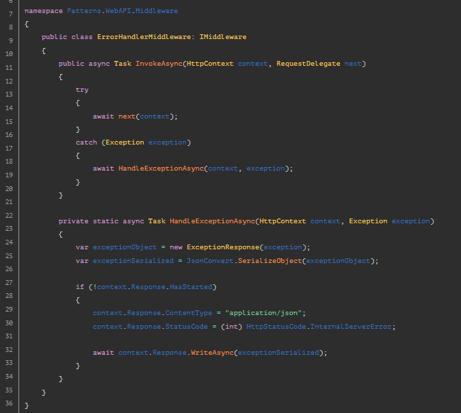Select Patterns.WebAPI.Middleware namespace name
The height and width of the screenshot is (413, 461).
point(122,11)
